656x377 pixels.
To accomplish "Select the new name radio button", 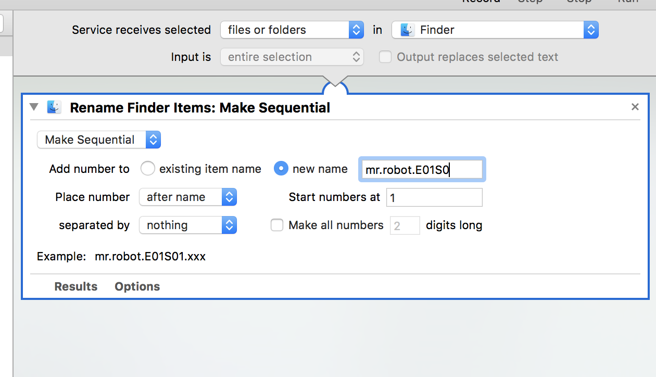I will coord(281,169).
